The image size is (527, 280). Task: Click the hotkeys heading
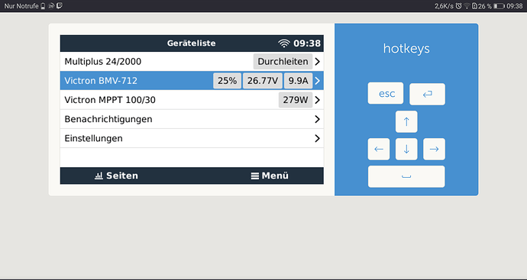pos(406,49)
